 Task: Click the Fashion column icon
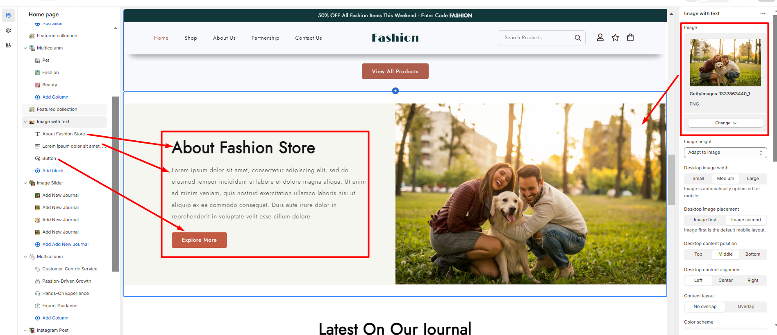38,72
